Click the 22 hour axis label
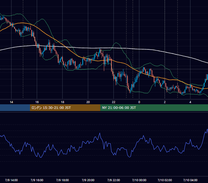The width and height of the screenshot is (208, 183). pyautogui.click(x=113, y=102)
